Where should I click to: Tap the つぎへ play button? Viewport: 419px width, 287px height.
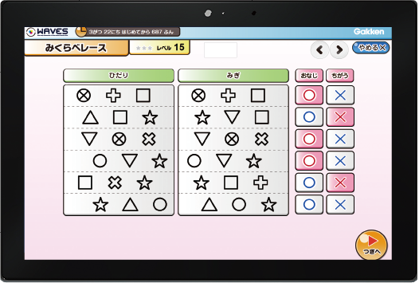371,245
